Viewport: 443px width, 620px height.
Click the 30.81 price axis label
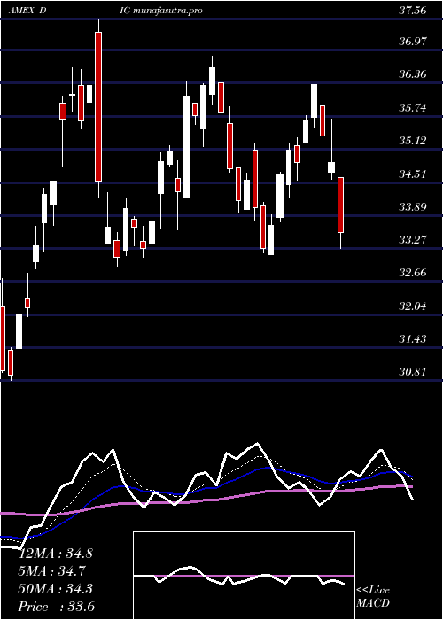coord(413,372)
